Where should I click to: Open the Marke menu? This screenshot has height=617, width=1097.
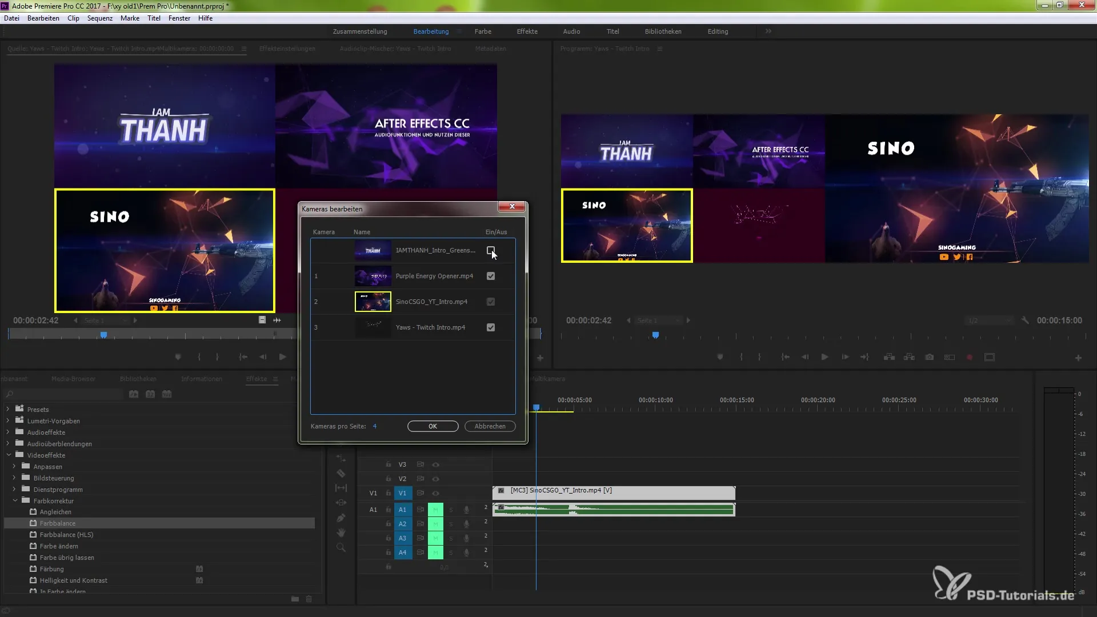click(130, 18)
